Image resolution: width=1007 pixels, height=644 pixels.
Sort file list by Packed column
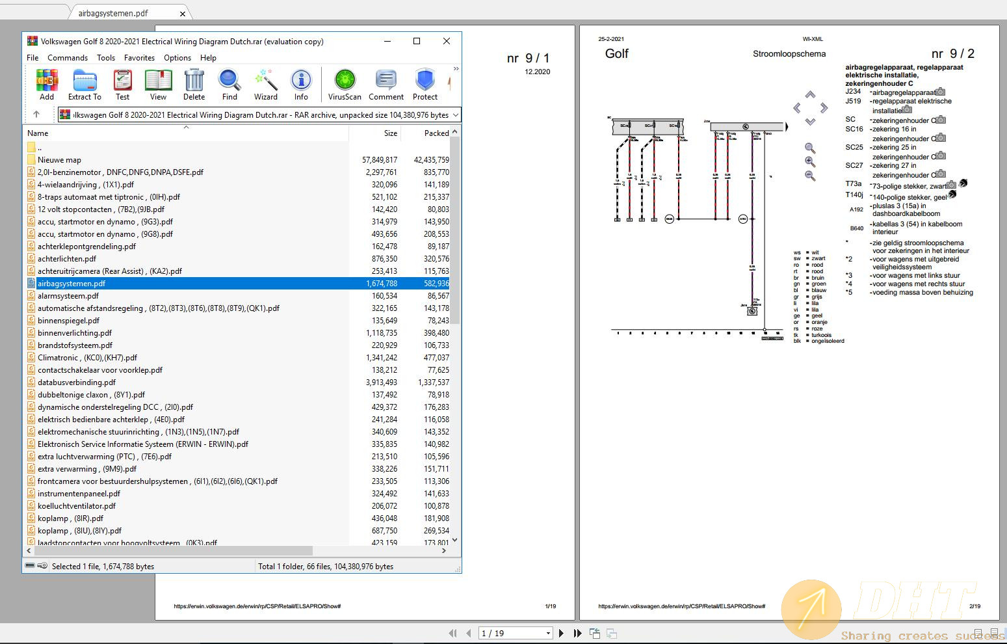(425, 133)
